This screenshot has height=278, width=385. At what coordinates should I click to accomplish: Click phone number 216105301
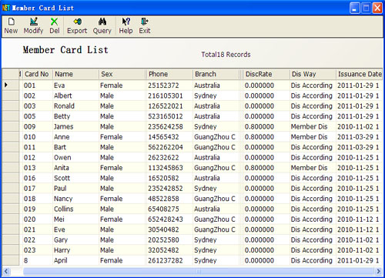[x=166, y=95]
